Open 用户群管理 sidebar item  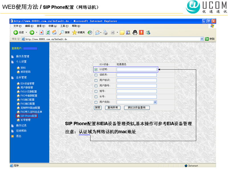[x=27, y=88]
